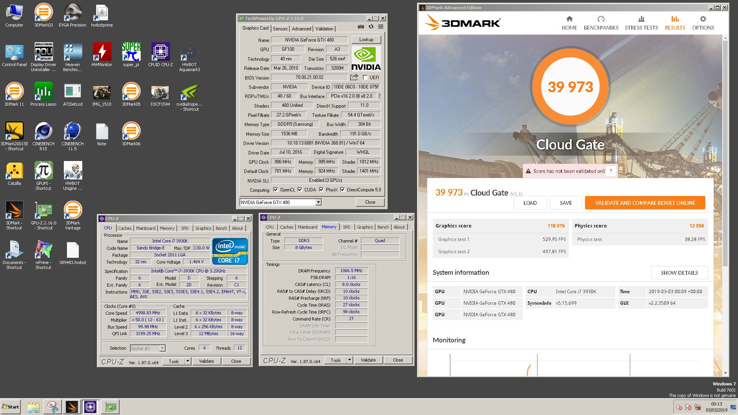Open Windows Explorer from taskbar
The width and height of the screenshot is (738, 415).
click(x=33, y=407)
